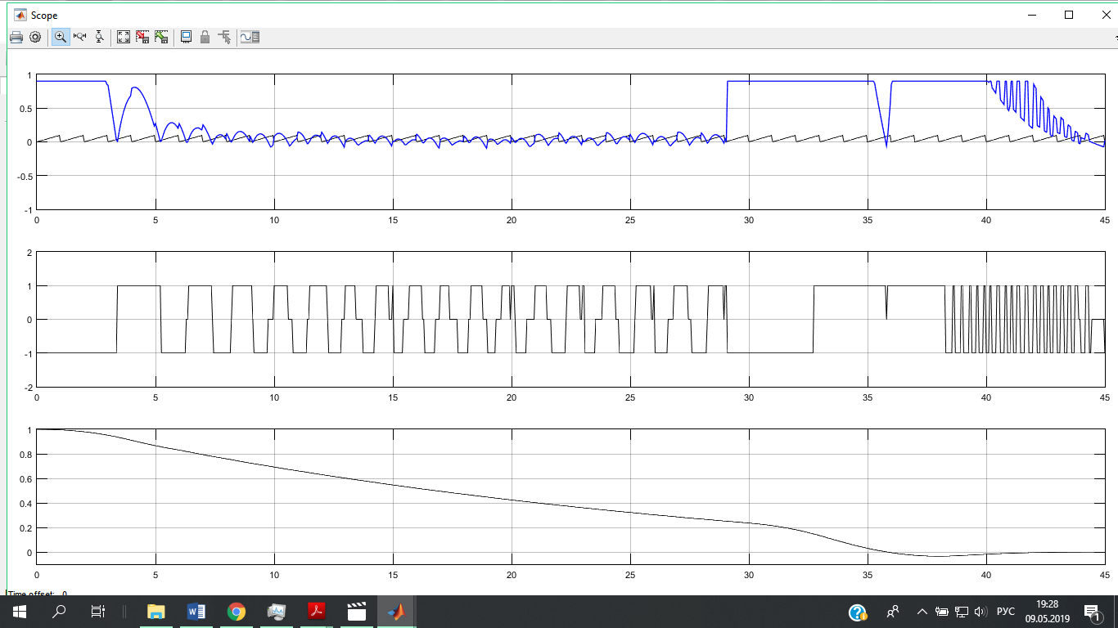Open Google Chrome from taskbar
1118x628 pixels.
click(x=237, y=612)
